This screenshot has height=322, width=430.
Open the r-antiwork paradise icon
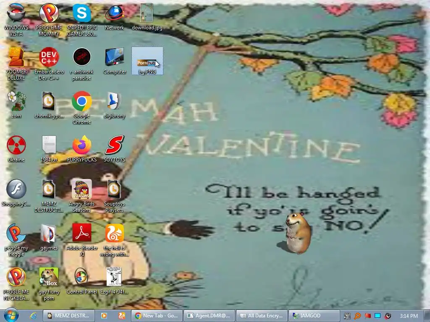[82, 64]
